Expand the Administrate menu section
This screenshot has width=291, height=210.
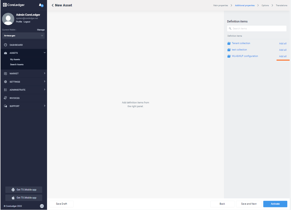coord(24,90)
